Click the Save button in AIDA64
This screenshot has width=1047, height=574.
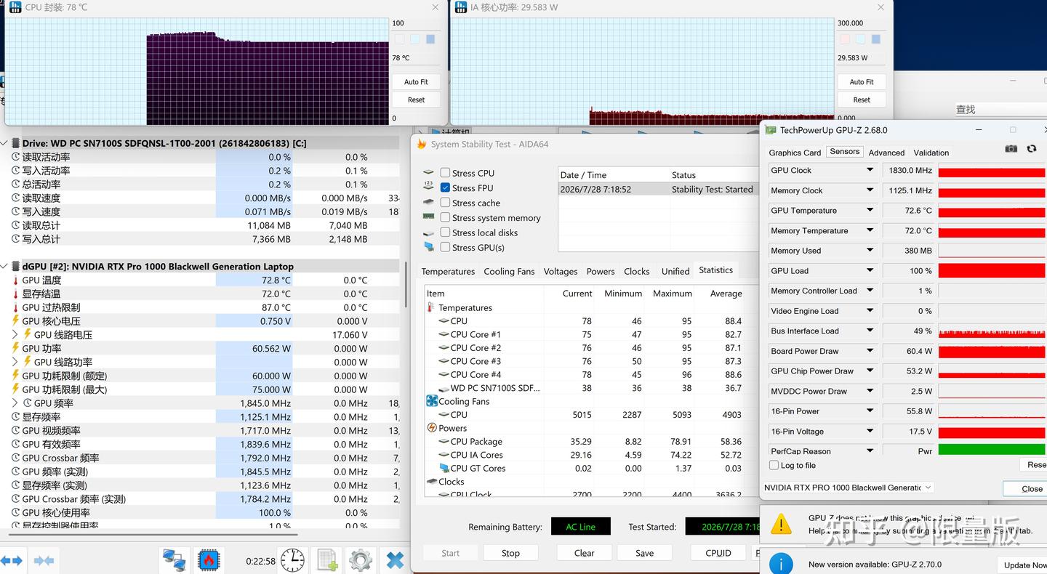644,553
